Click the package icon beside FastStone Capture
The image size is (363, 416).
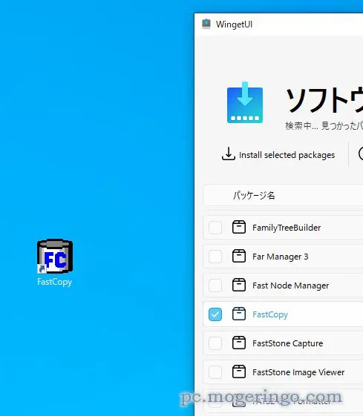pos(239,343)
